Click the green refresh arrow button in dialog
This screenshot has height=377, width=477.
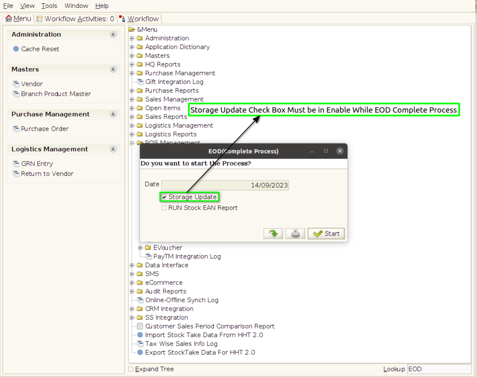coord(273,233)
